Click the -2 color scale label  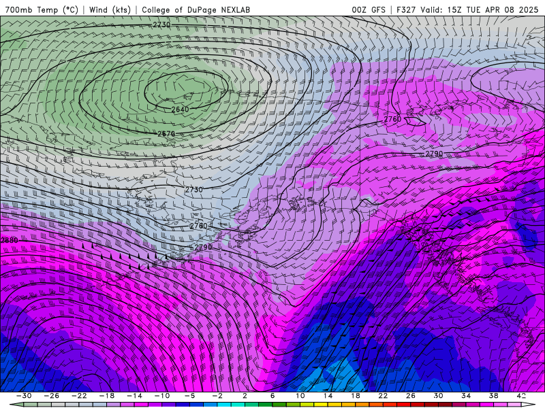[x=217, y=396]
